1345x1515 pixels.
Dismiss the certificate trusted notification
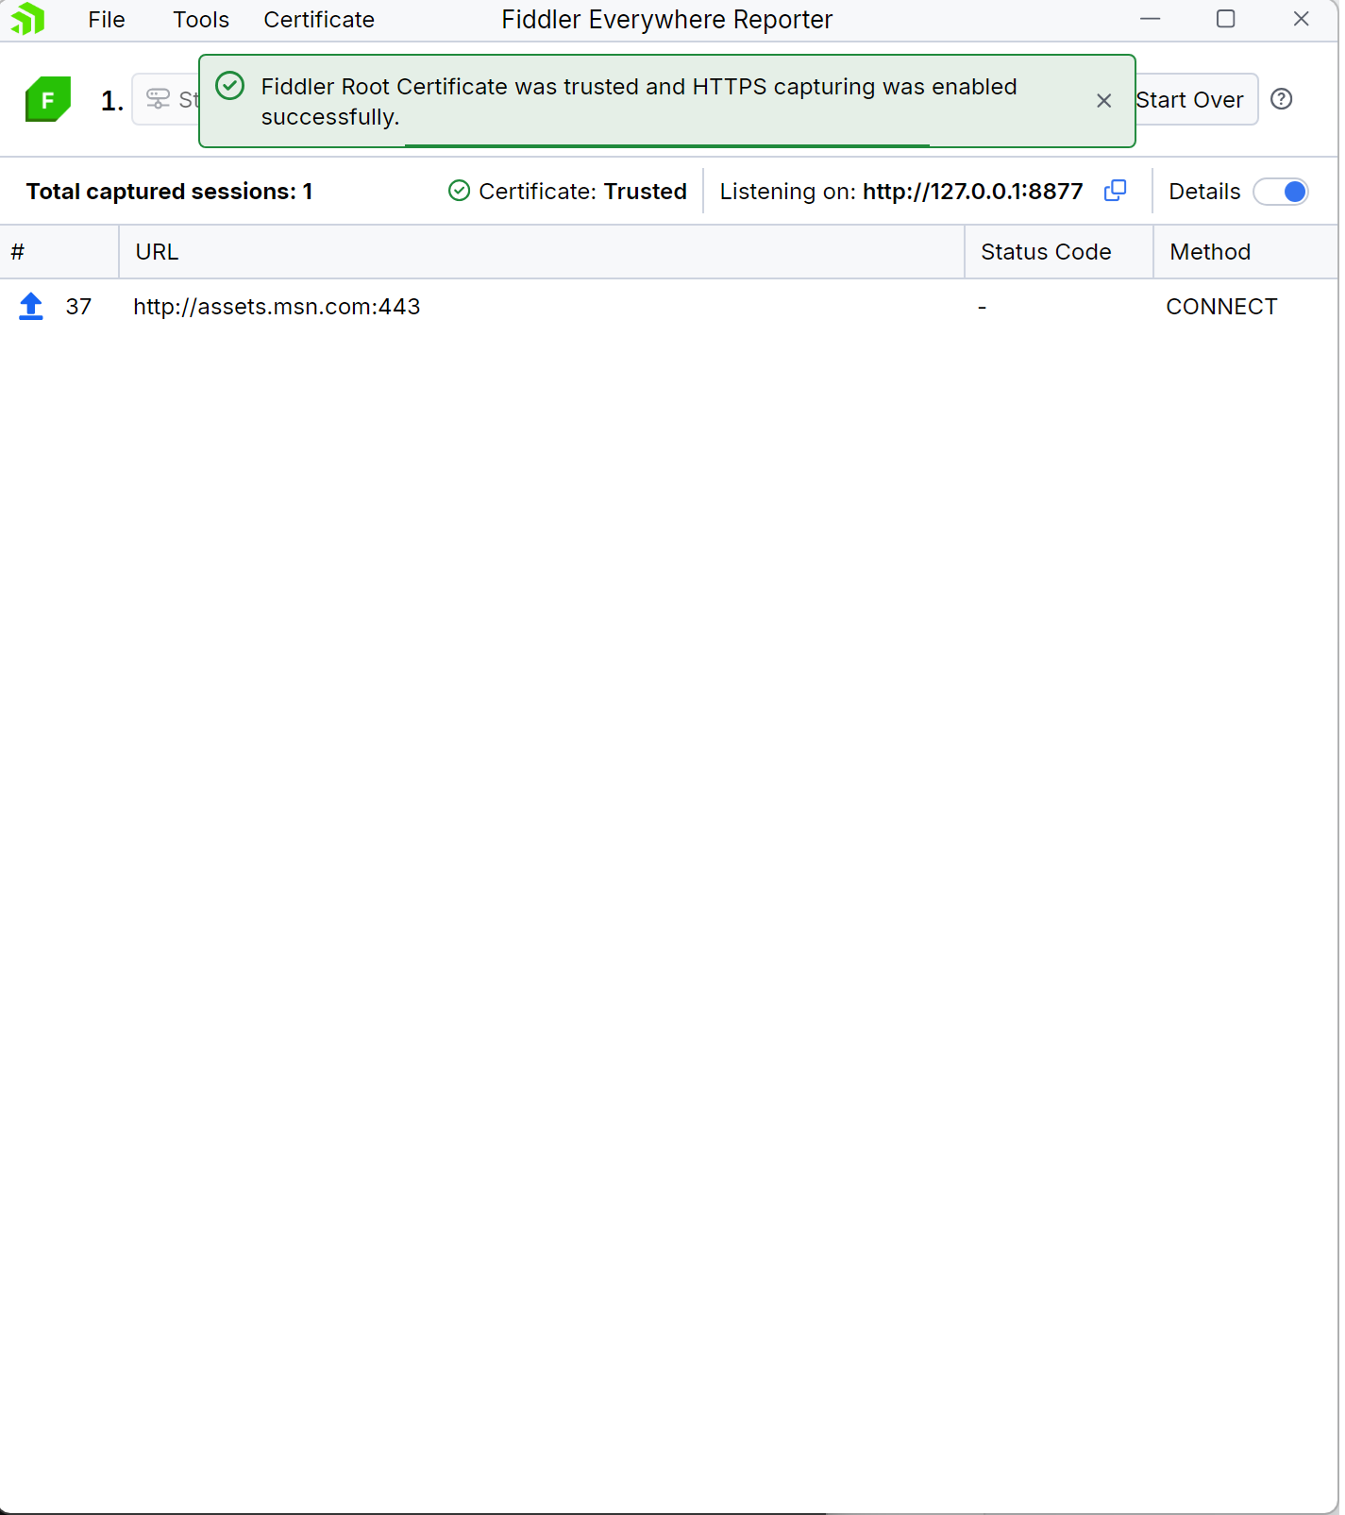[x=1103, y=101]
